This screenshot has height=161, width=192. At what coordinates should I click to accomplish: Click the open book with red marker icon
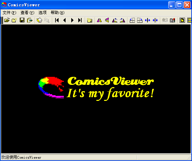coord(172,20)
